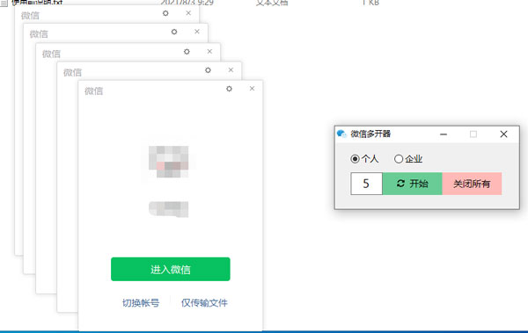Close the second WeChat window from the front

coord(231,69)
